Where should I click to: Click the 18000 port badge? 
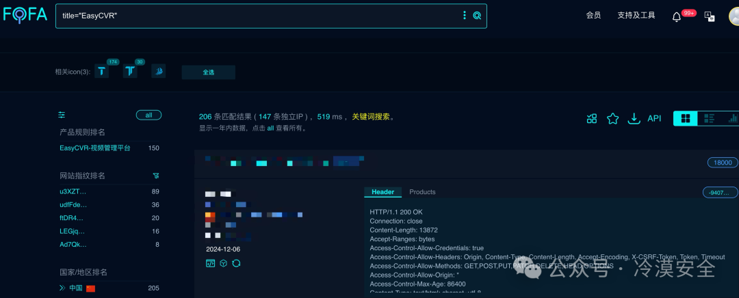point(723,163)
